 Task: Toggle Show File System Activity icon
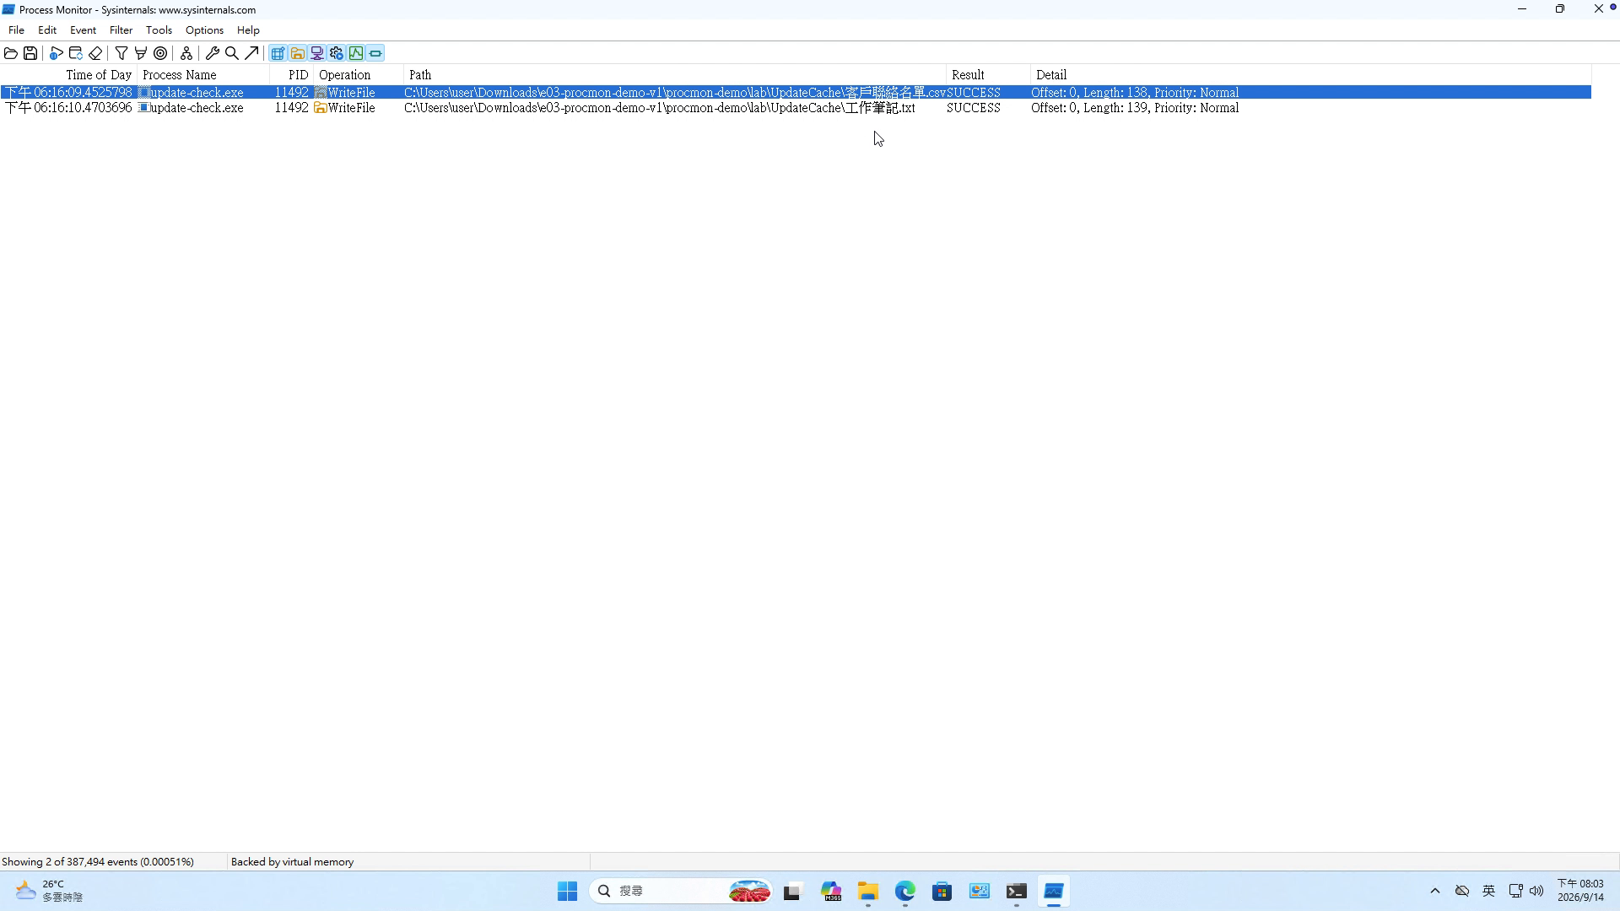pos(298,53)
